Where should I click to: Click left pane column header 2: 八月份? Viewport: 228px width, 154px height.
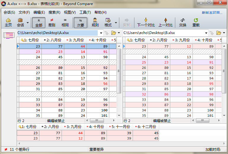tap(53, 40)
